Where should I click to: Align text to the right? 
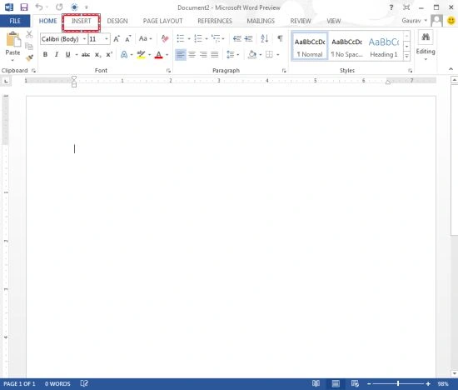pyautogui.click(x=203, y=54)
